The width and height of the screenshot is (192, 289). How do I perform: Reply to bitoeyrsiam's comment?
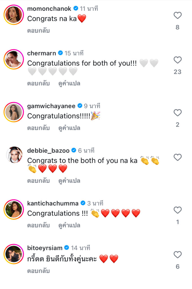tap(38, 271)
